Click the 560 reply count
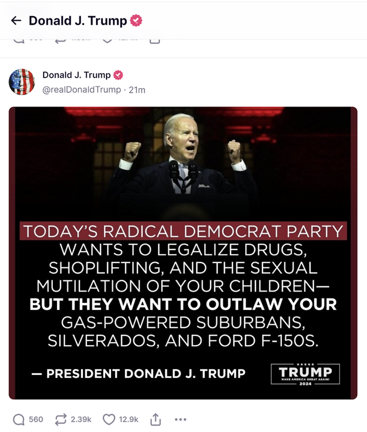Viewport: 367px width, 432px height. tap(36, 419)
